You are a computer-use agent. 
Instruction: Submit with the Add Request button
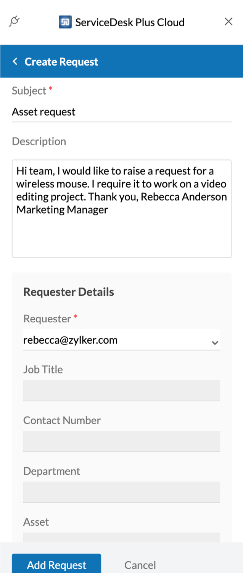click(x=56, y=564)
